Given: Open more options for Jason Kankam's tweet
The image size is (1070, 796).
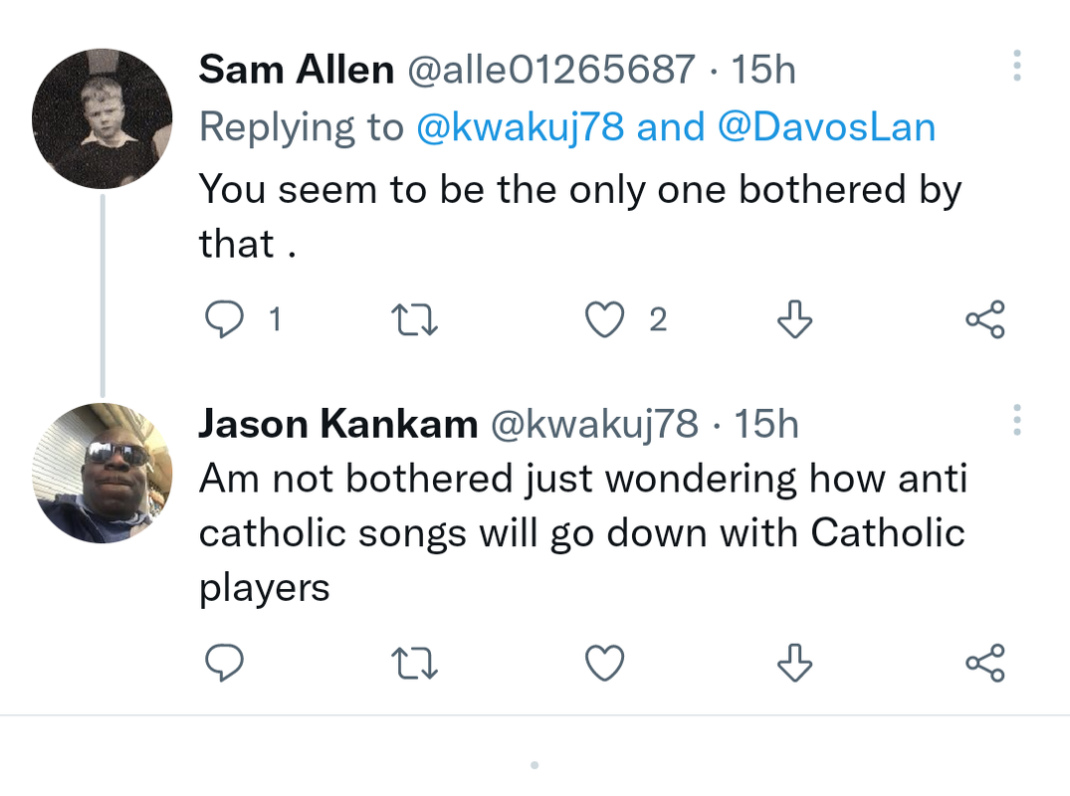Looking at the screenshot, I should coord(1016,420).
